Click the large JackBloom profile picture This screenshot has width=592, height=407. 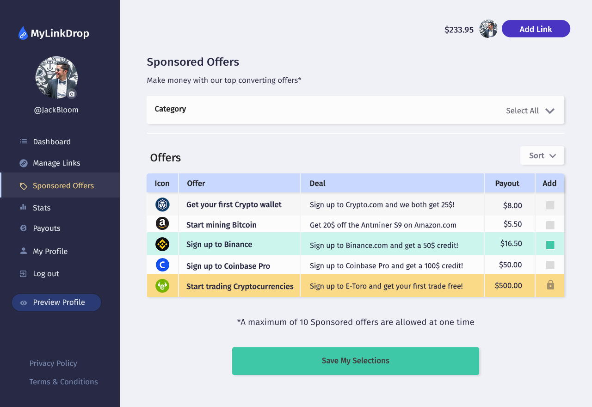point(56,77)
